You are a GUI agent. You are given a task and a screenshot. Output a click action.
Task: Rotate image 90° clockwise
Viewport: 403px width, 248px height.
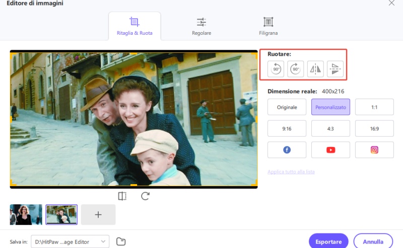point(295,69)
